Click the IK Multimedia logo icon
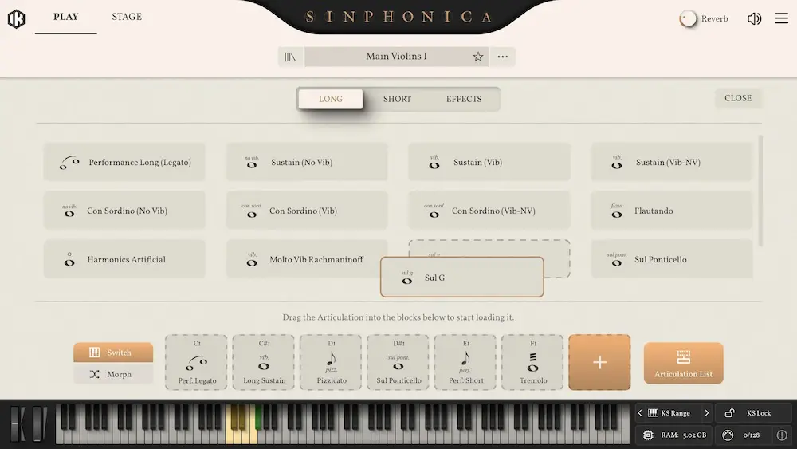 (16, 19)
